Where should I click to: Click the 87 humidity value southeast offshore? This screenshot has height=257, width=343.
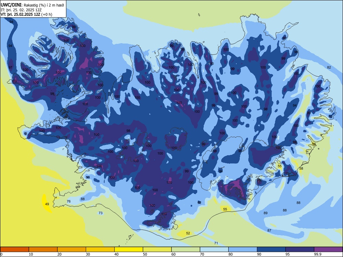tap(269, 230)
